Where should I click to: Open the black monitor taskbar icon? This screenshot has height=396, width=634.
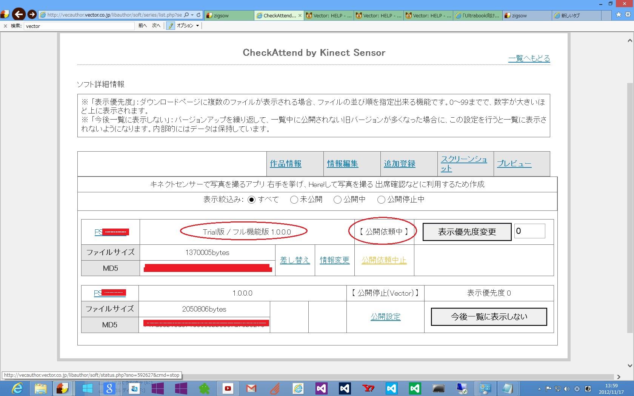[438, 388]
